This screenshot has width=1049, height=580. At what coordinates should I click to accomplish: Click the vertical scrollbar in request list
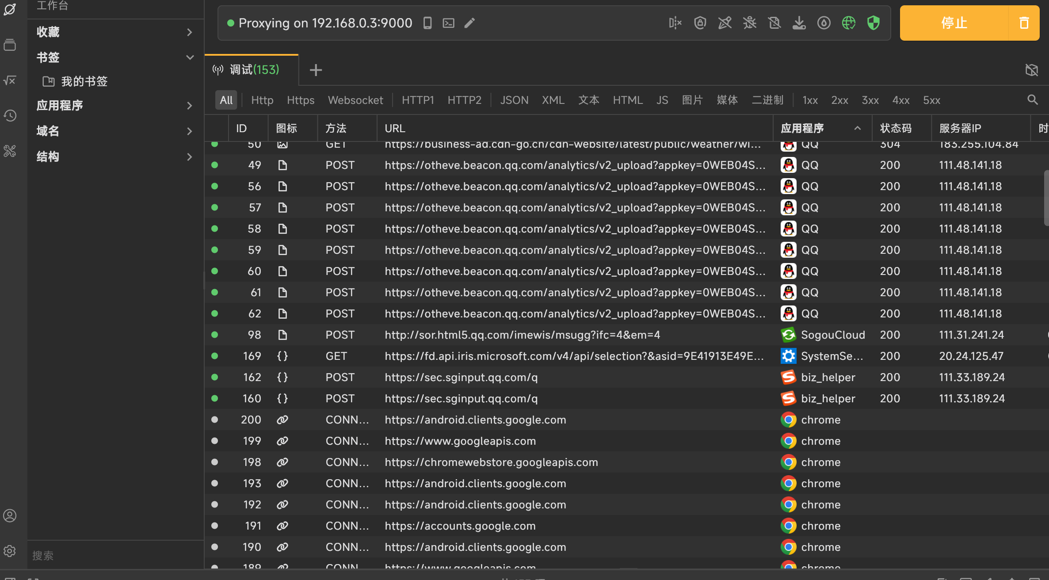pos(1046,198)
